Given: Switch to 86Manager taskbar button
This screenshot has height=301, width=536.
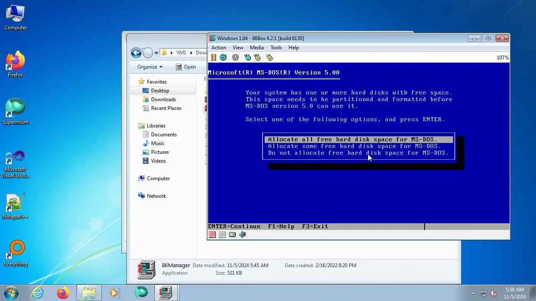Looking at the screenshot, I should click(x=166, y=293).
